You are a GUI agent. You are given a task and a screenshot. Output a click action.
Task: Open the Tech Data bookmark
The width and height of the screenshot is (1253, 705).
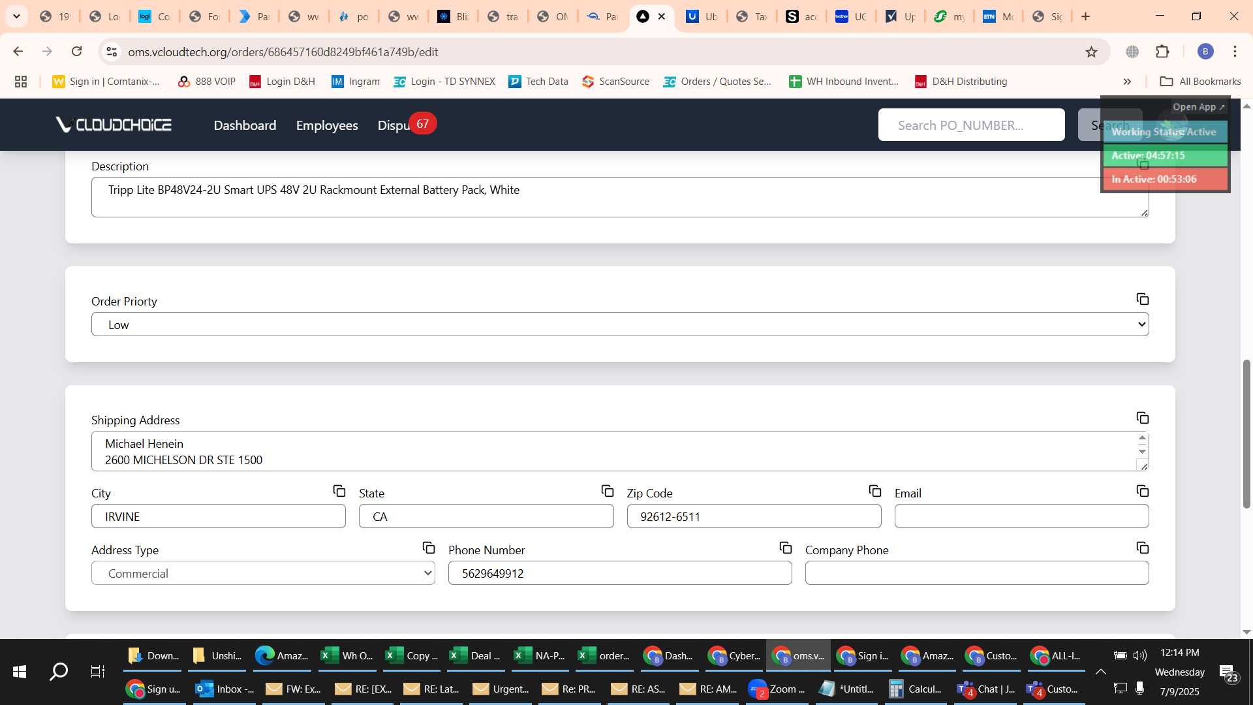[538, 82]
